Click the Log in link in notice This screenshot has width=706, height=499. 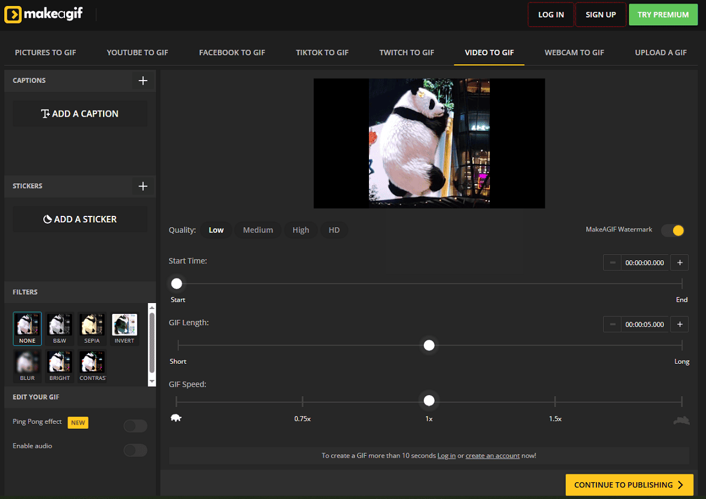(x=447, y=455)
